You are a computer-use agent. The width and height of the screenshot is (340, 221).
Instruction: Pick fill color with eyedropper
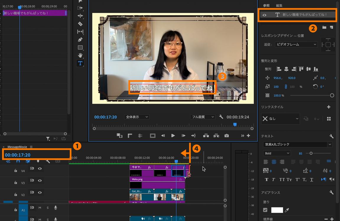click(287, 210)
